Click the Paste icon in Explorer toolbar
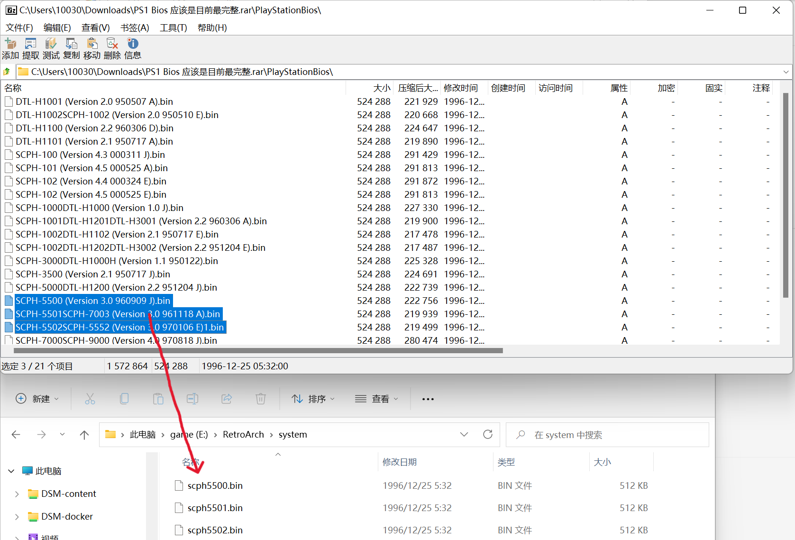 coord(158,399)
